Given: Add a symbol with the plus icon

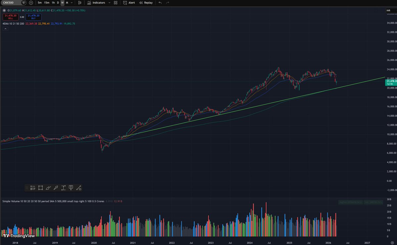Looking at the screenshot, I should coord(31,3).
